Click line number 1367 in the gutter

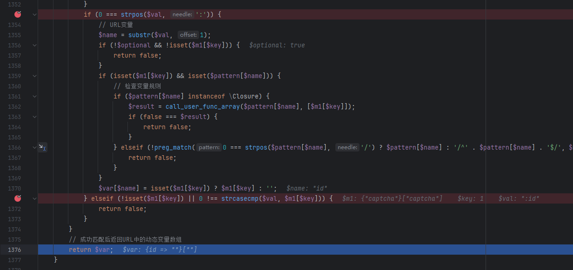tap(14, 158)
